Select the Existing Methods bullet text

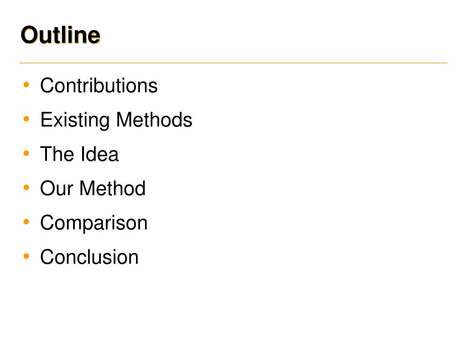(116, 120)
